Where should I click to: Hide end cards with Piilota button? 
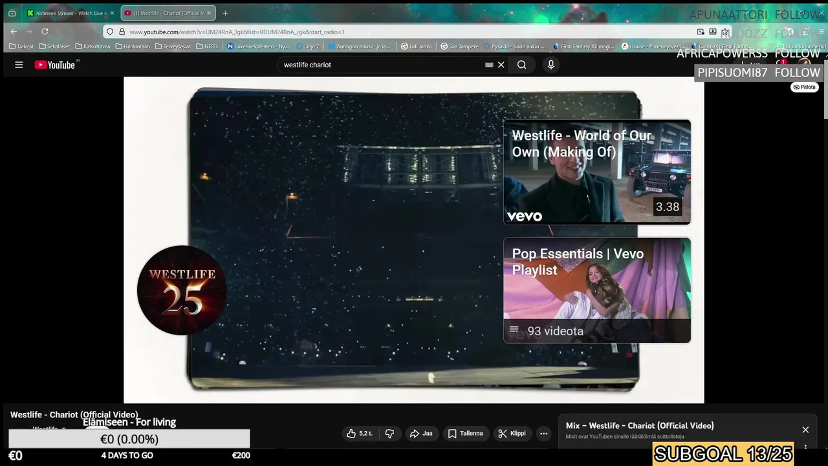click(x=805, y=87)
